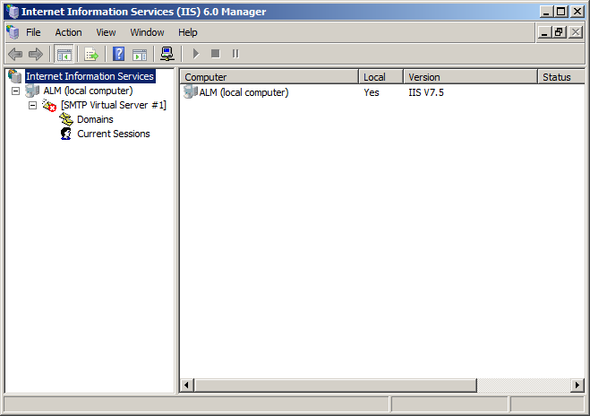Click the Forward arrow toolbar button
The height and width of the screenshot is (416, 590).
tap(36, 55)
